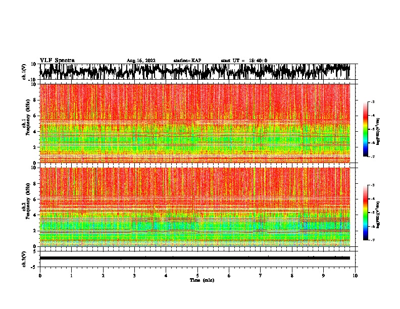Click the 'Time (min)' axis label
The height and width of the screenshot is (309, 400).
[x=202, y=280]
